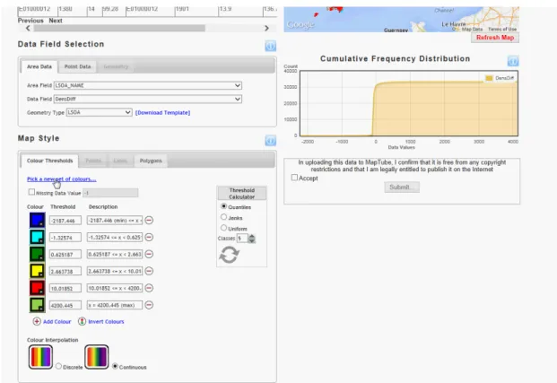557x383 pixels.
Task: Choose Continuous colour interpolation
Action: [x=115, y=366]
